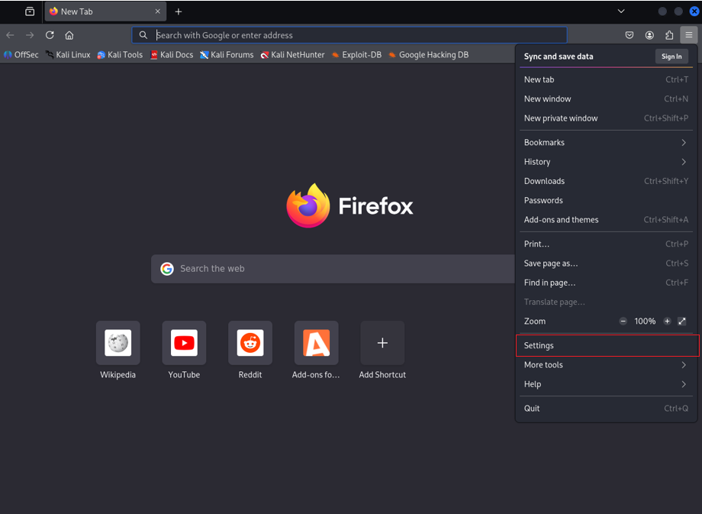Open the Google Hacking DB bookmark
The image size is (702, 514).
(x=429, y=55)
